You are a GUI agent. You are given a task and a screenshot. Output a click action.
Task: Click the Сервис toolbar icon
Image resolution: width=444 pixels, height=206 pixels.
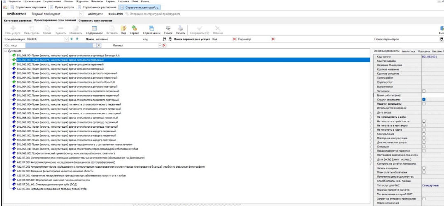click(x=134, y=30)
